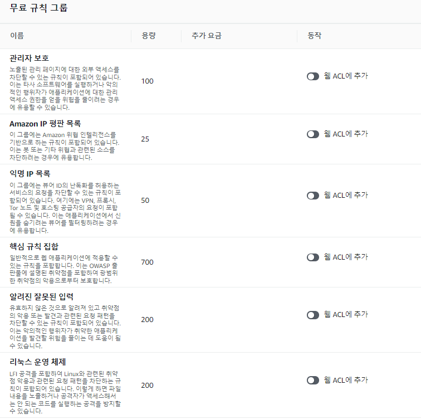Select the 추가 요금 column header
This screenshot has height=419, width=421.
pos(206,36)
